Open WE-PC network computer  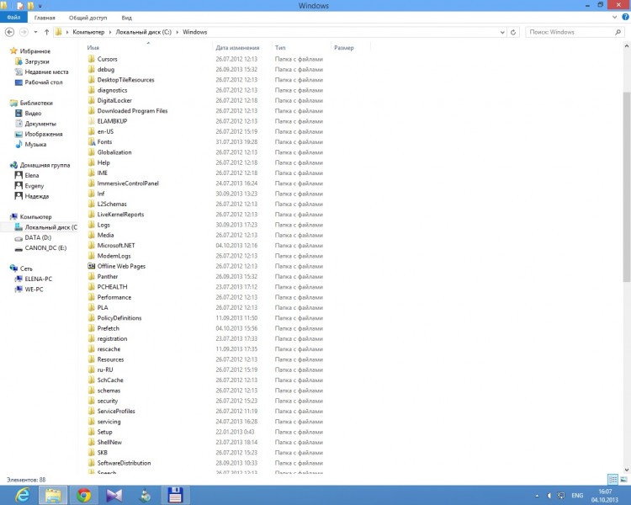[x=34, y=290]
